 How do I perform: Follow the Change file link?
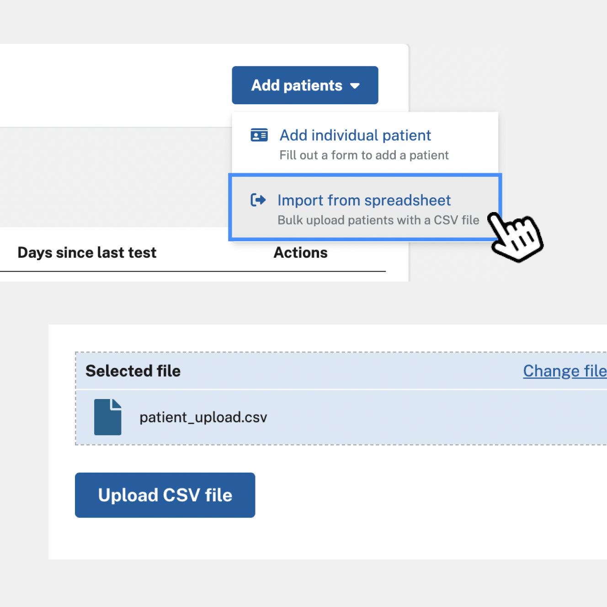pyautogui.click(x=564, y=371)
